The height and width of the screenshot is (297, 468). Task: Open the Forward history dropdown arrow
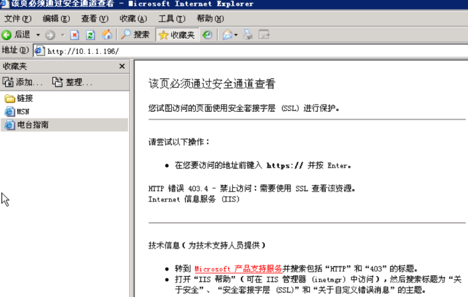click(62, 35)
